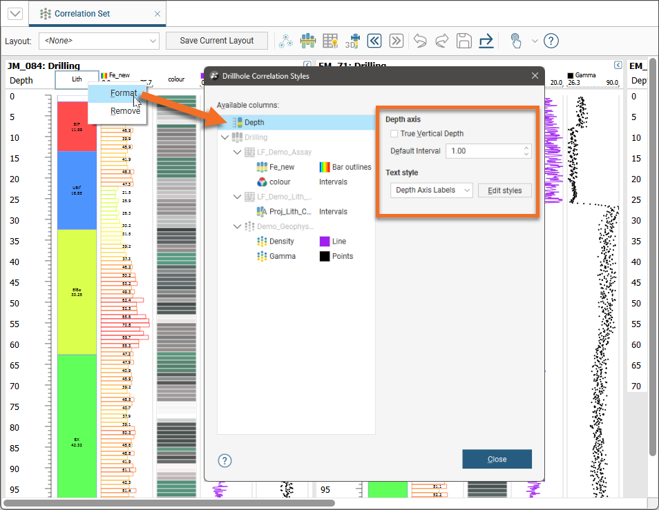This screenshot has width=659, height=510.
Task: Collapse the Drilling tree node
Action: click(224, 137)
